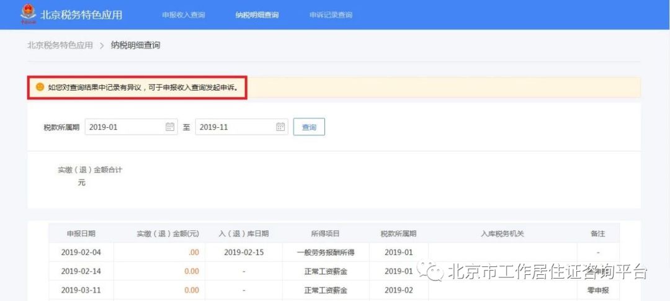670x301 pixels.
Task: Click the 2019-02-15 入库 date cell
Action: click(x=244, y=252)
